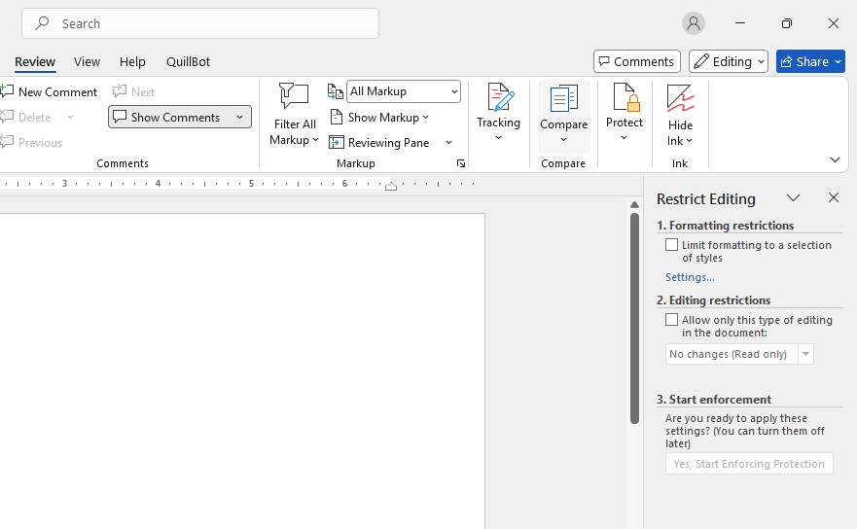Click the user account avatar
The height and width of the screenshot is (529, 857).
click(x=693, y=23)
